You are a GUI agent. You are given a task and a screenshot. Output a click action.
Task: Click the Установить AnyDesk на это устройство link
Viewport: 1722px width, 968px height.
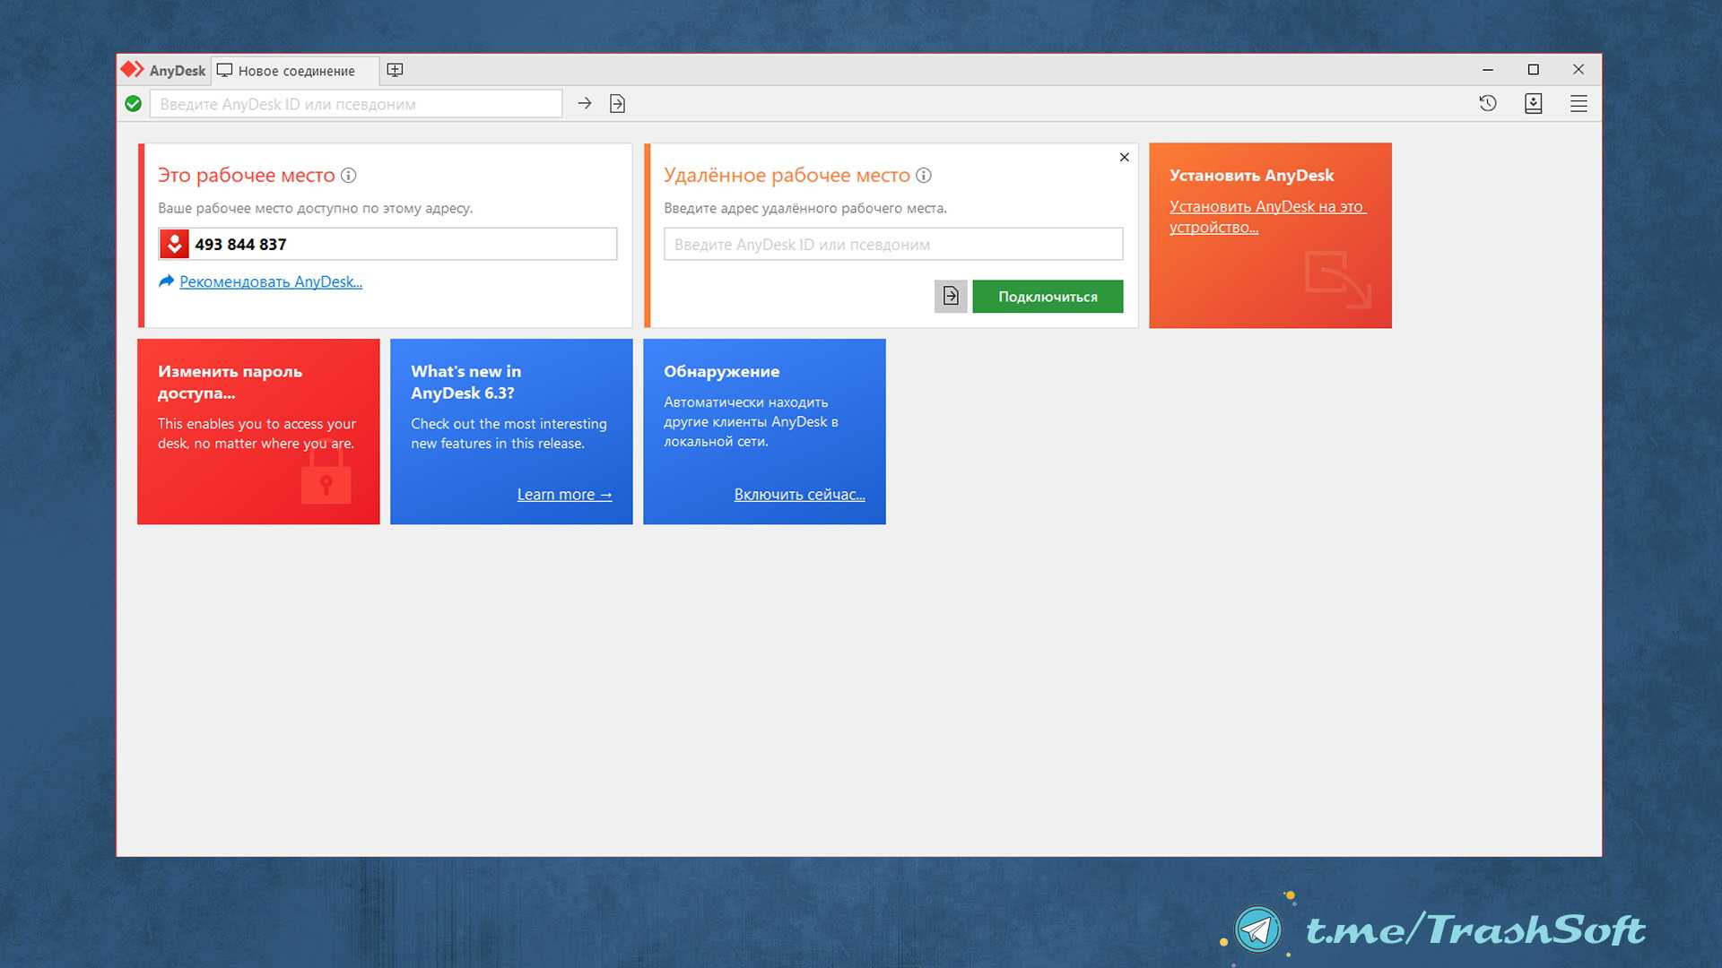coord(1267,217)
